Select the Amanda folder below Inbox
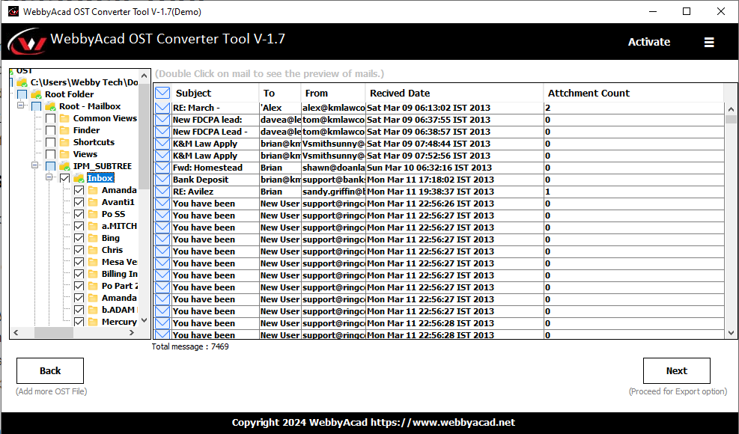Image resolution: width=739 pixels, height=434 pixels. 119,190
